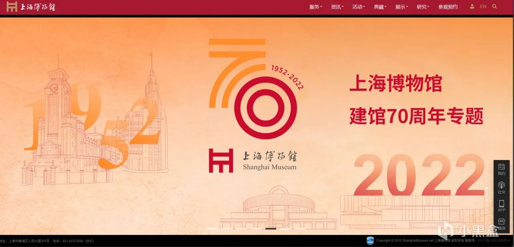This screenshot has width=514, height=247.
Task: Select the active dark carousel indicator
Action: pyautogui.click(x=271, y=229)
